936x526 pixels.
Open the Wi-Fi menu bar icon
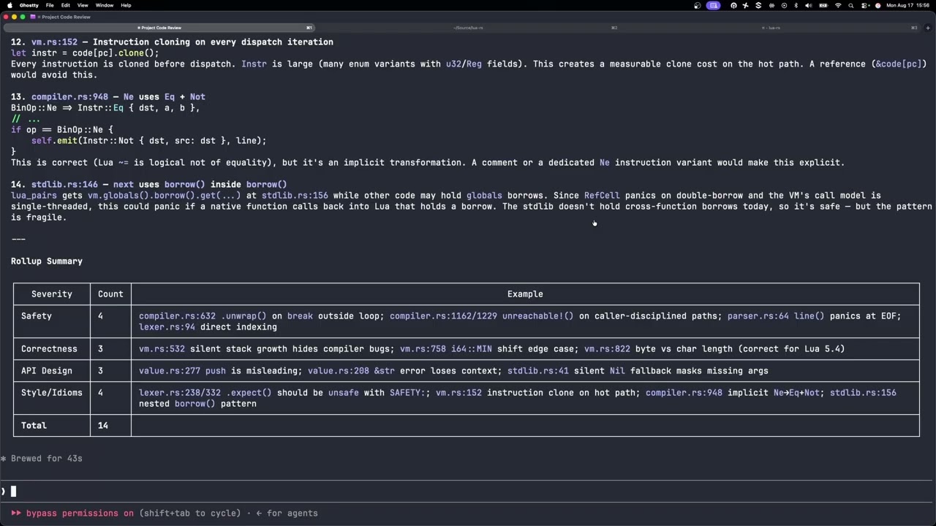pyautogui.click(x=838, y=5)
